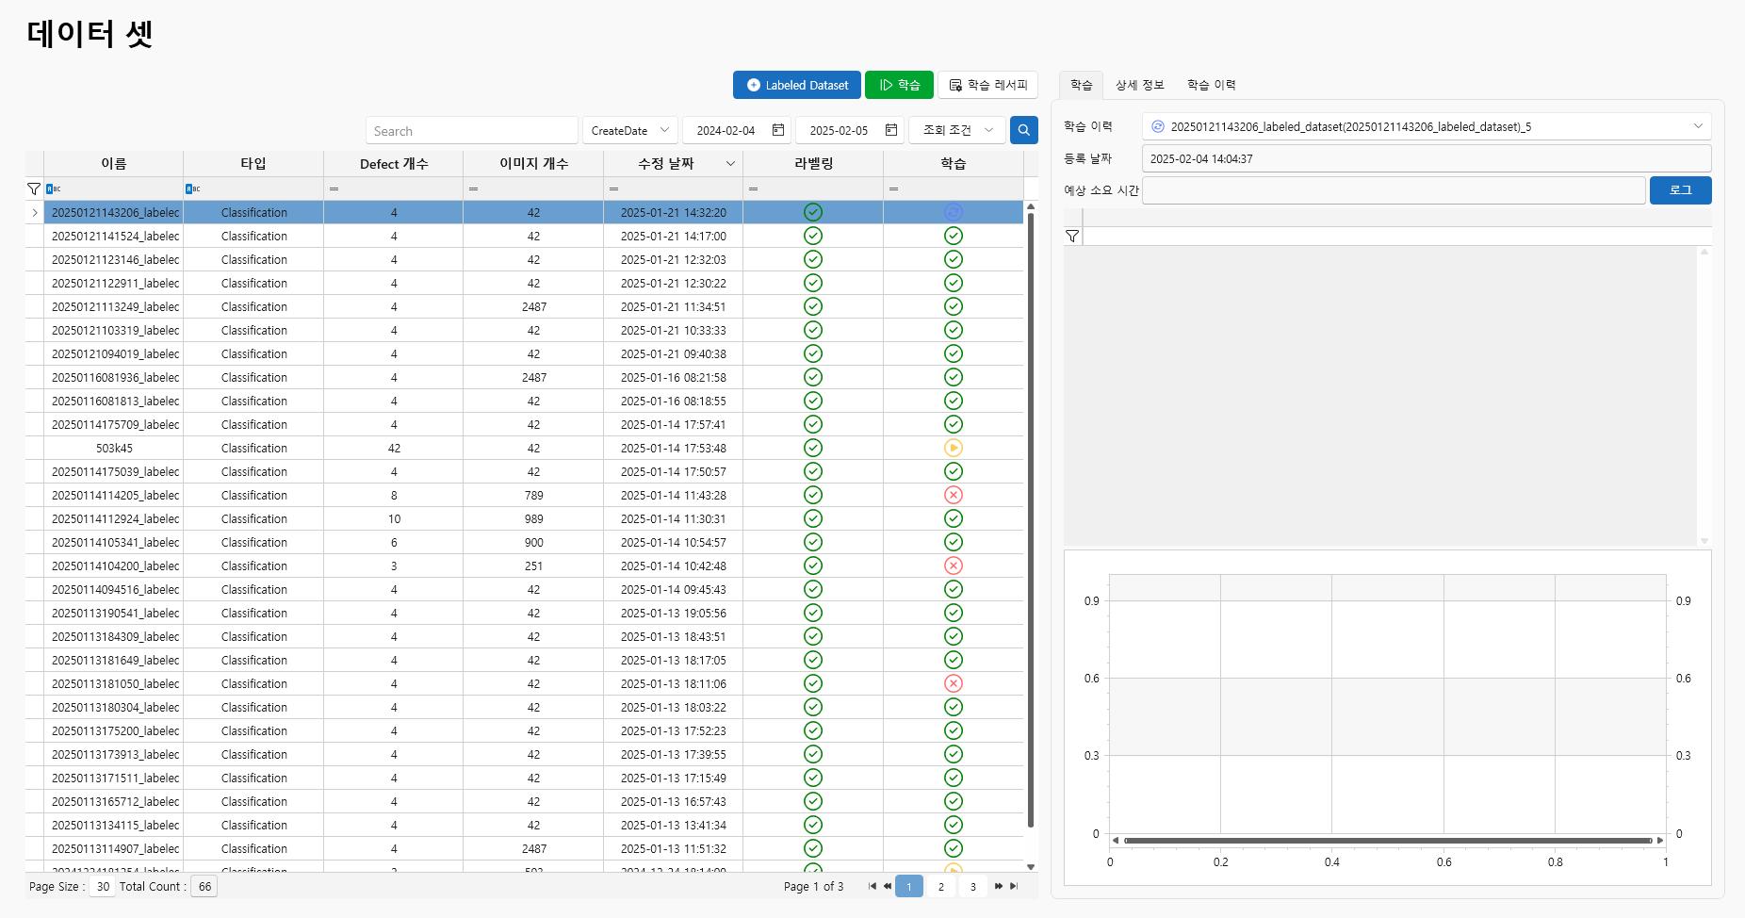Click the Labeled Dataset button
Viewport: 1745px width, 918px height.
tap(796, 85)
